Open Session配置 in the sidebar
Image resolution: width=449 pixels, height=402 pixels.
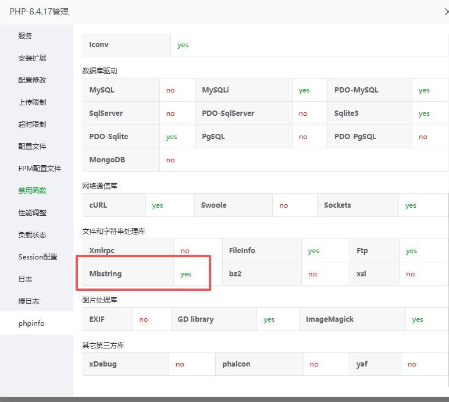tap(38, 257)
